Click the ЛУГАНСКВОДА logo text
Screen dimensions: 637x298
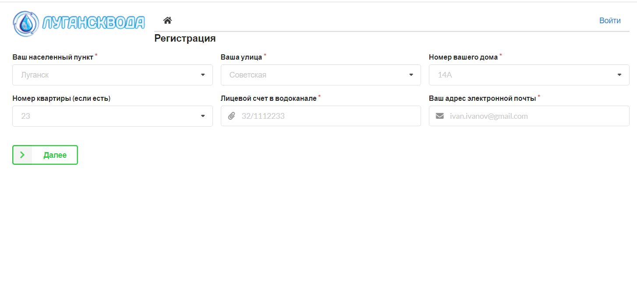(x=93, y=23)
